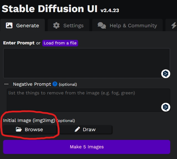Click the picture icon on the Generate tab

(9, 26)
